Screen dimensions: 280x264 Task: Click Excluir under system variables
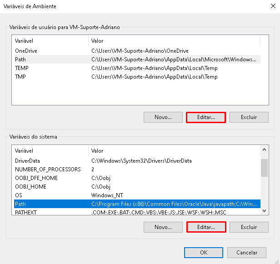pyautogui.click(x=249, y=227)
